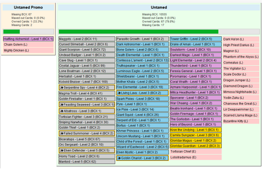262x176 pixels.
Task: Click the star icon on Serpentine Spy
Action: 62,88
